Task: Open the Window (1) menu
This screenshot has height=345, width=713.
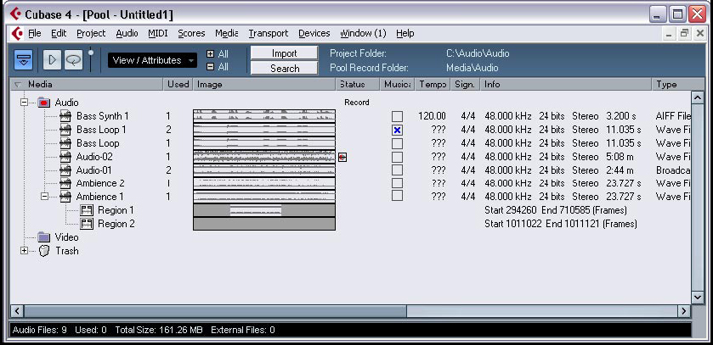Action: [363, 34]
